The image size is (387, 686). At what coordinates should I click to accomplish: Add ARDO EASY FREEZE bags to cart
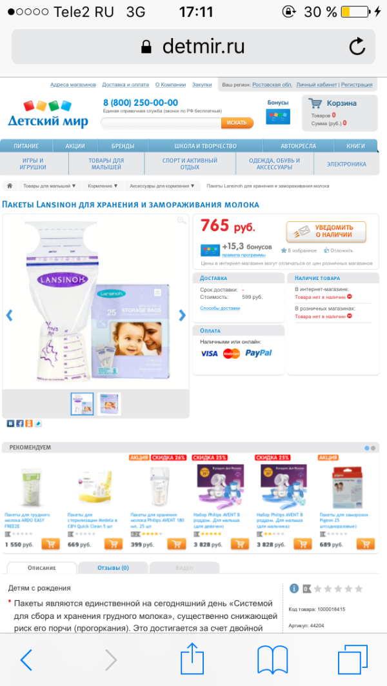pyautogui.click(x=51, y=544)
